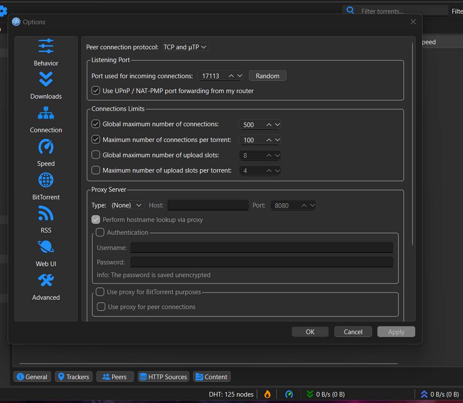Click OK to confirm options
The height and width of the screenshot is (403, 463).
click(310, 332)
